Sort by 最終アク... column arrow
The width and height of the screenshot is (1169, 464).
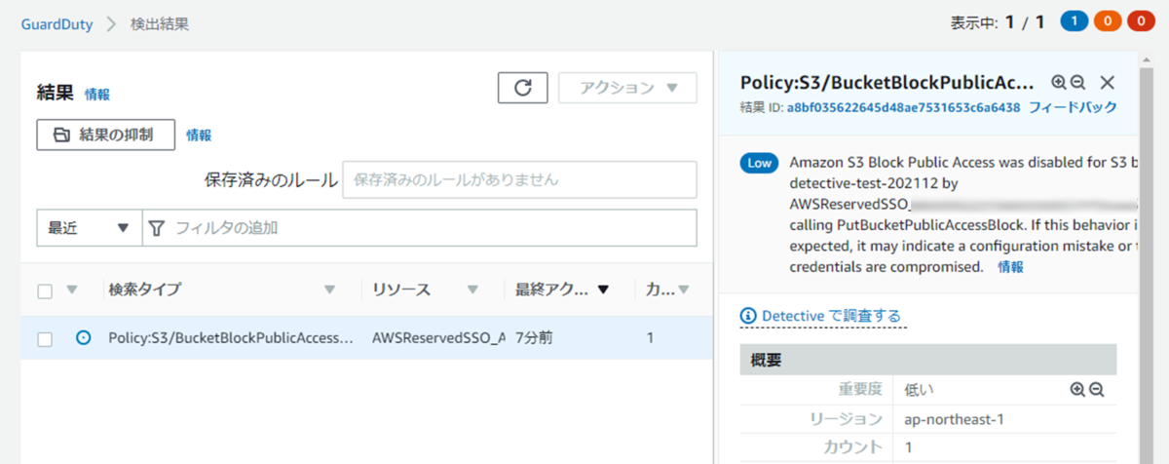tap(602, 290)
